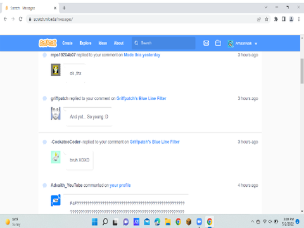Click the page vertical scrollbar thumb

[302, 71]
